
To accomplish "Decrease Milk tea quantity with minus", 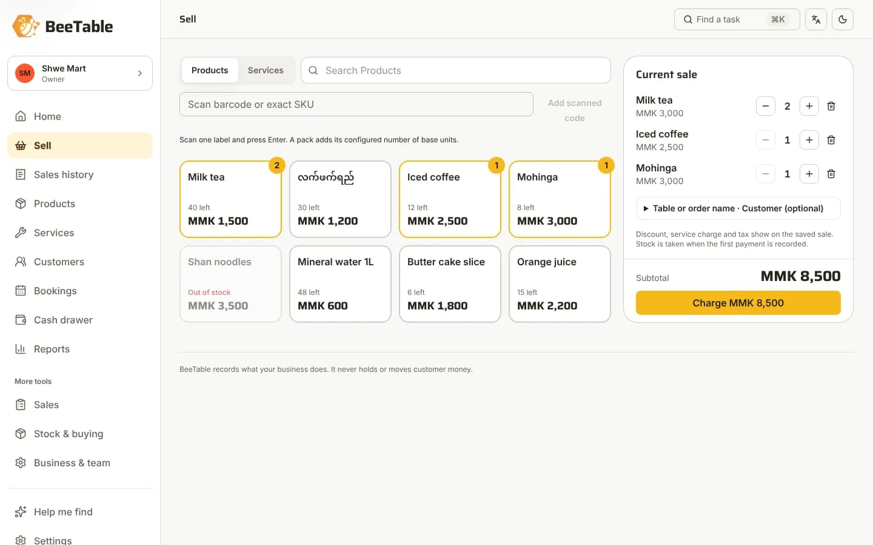I will pyautogui.click(x=766, y=106).
